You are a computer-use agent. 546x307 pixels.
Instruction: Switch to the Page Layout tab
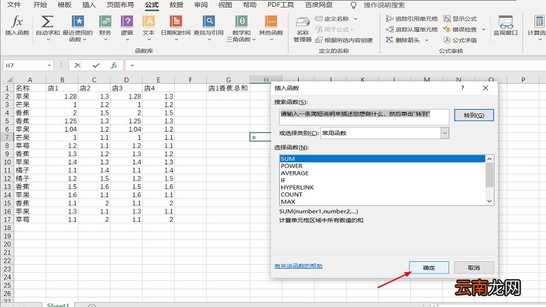click(x=120, y=5)
